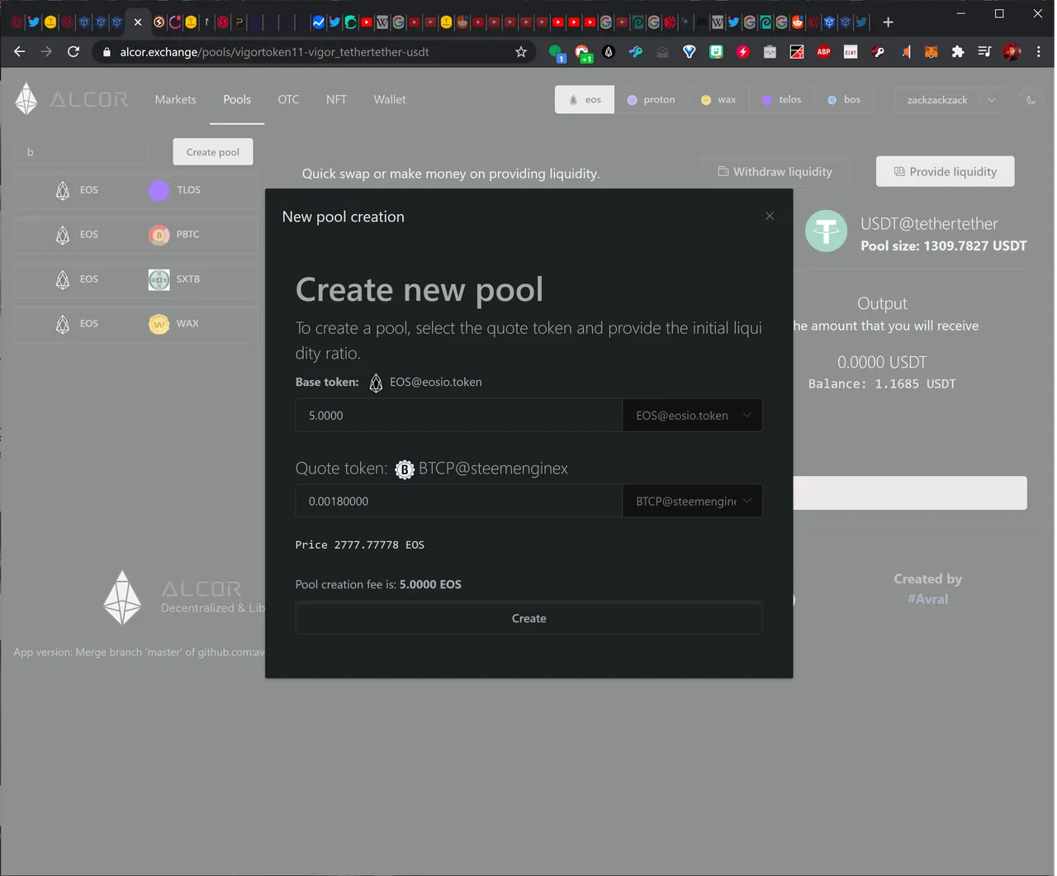This screenshot has width=1057, height=876.
Task: Select the proton chain
Action: click(651, 99)
